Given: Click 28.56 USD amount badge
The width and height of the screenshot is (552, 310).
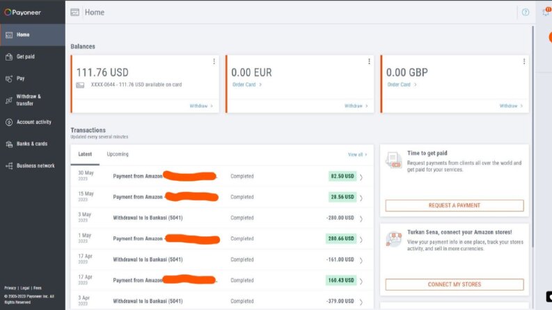Looking at the screenshot, I should (x=342, y=197).
